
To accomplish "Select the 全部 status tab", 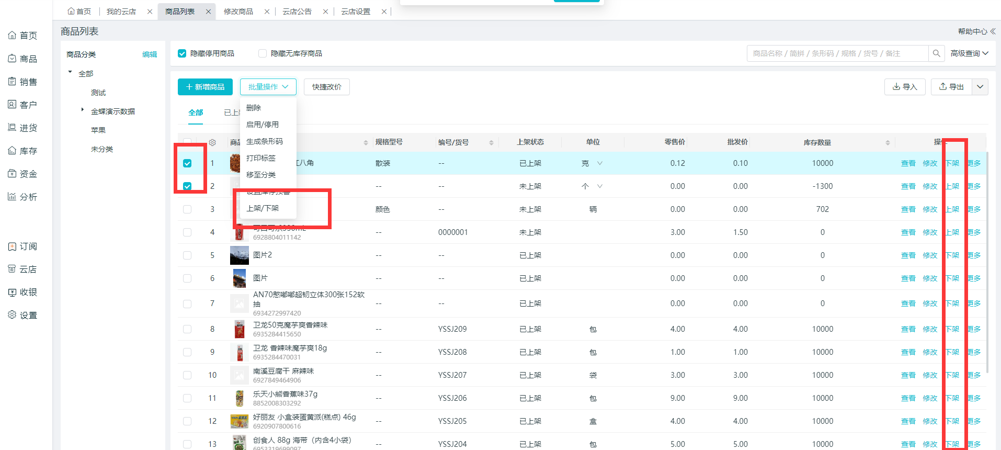I will tap(196, 113).
